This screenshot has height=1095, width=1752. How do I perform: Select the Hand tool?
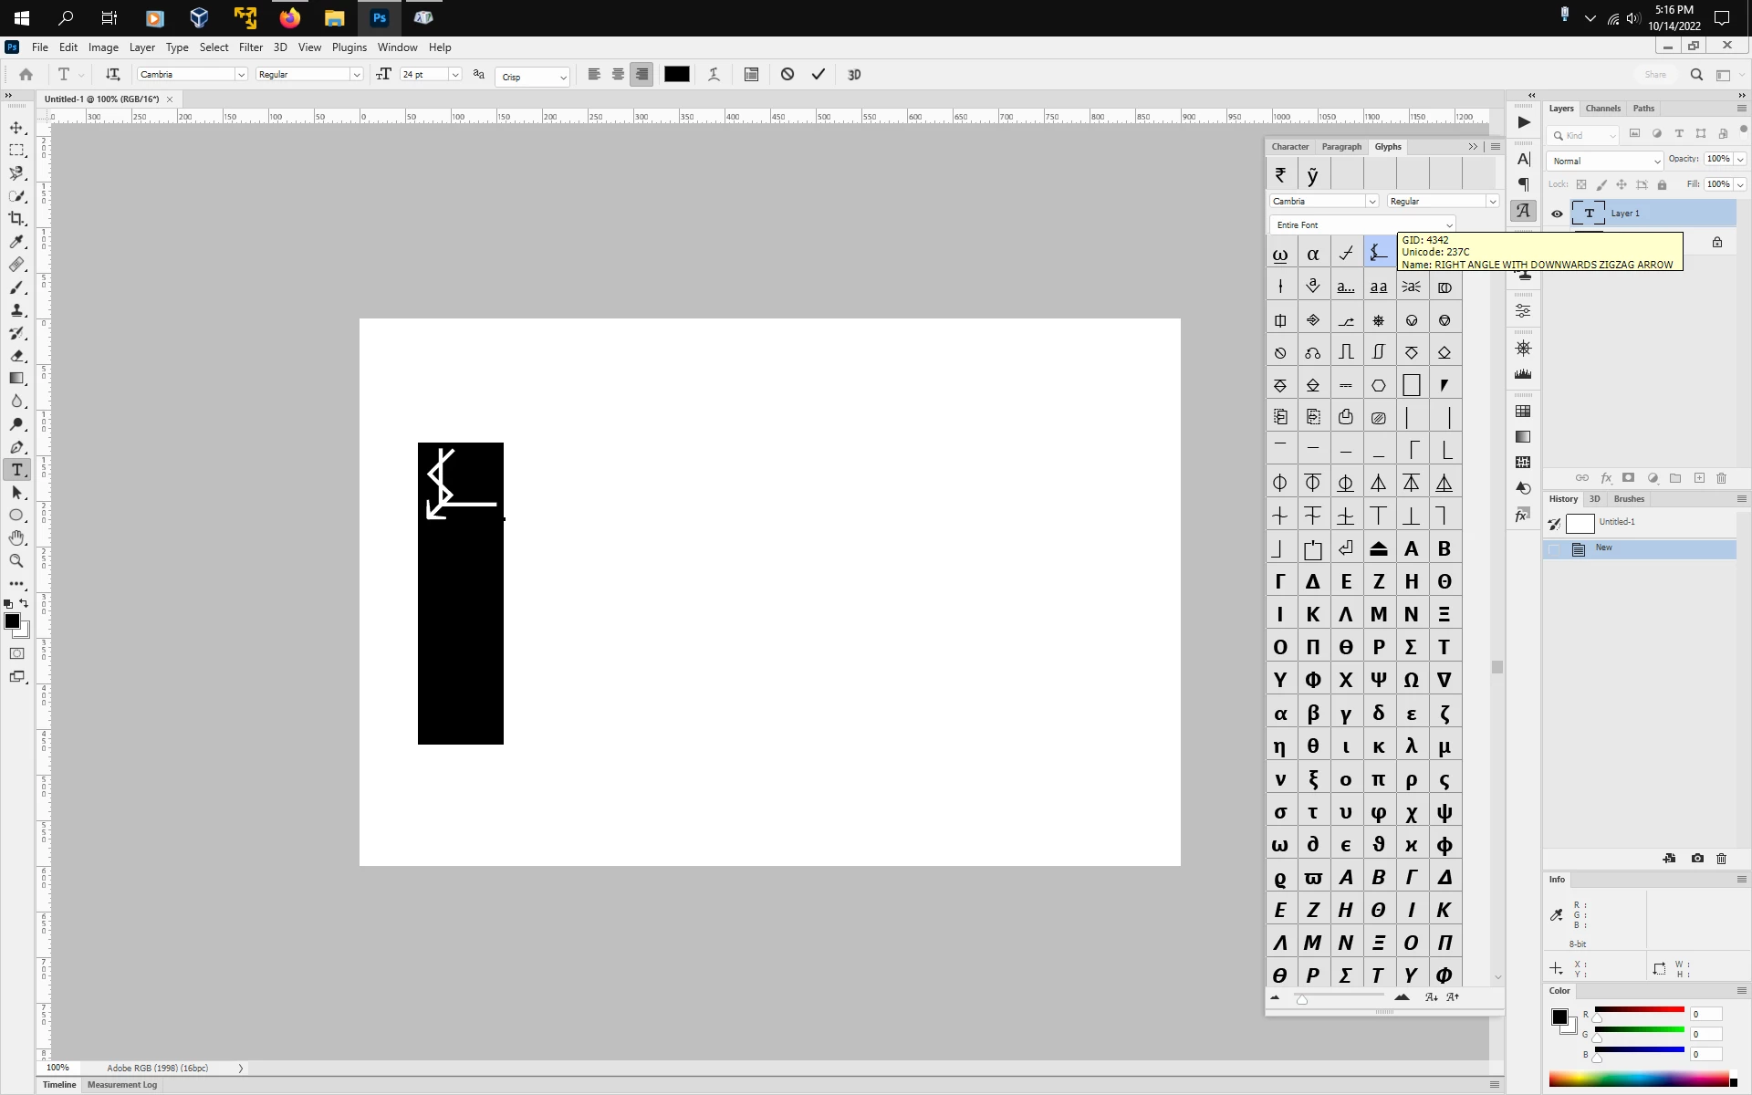pos(16,538)
